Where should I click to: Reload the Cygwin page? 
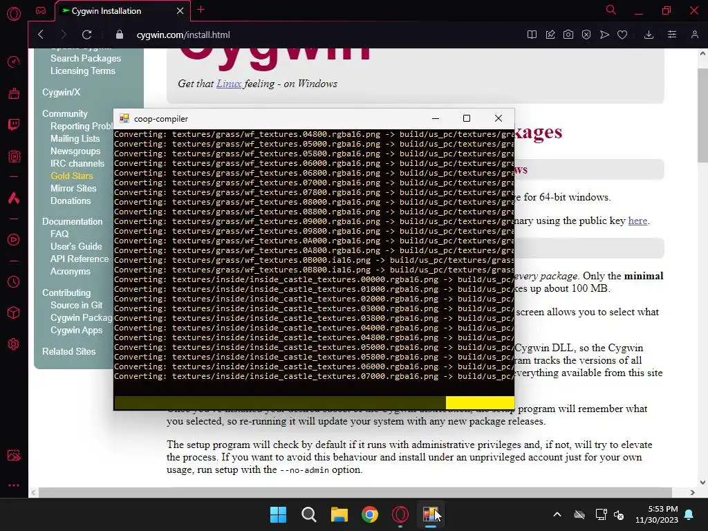point(86,35)
